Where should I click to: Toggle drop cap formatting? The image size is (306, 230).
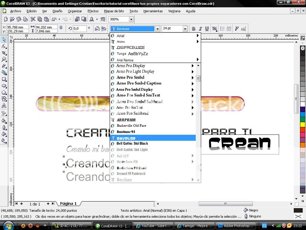229,29
